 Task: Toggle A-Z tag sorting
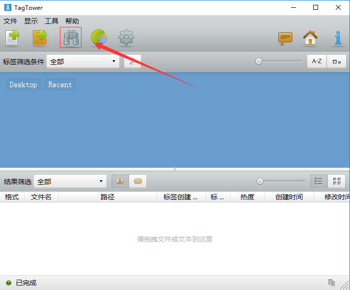click(317, 61)
